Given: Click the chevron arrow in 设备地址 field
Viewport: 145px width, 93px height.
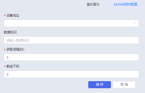Looking at the screenshot, I should click(135, 23).
